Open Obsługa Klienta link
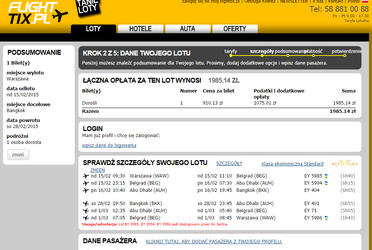This screenshot has width=372, height=250. pos(260,2)
